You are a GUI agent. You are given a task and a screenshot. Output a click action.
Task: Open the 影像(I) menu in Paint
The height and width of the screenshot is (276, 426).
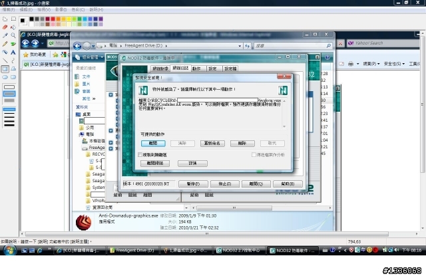point(61,9)
